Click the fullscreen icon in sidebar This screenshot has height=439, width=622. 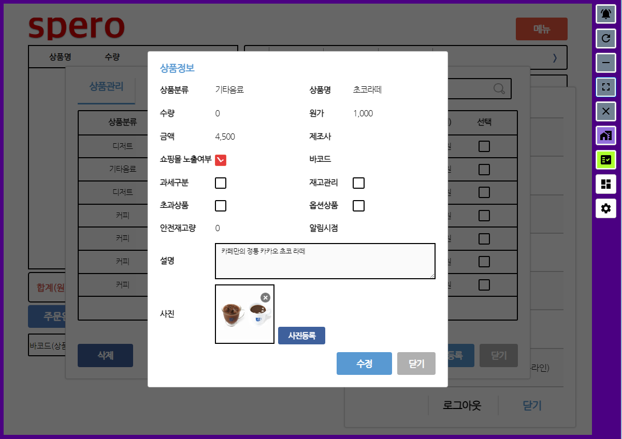coord(605,87)
